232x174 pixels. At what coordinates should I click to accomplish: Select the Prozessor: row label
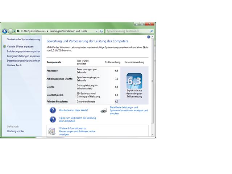click(x=52, y=71)
